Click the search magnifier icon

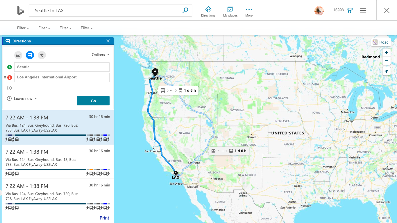(185, 10)
